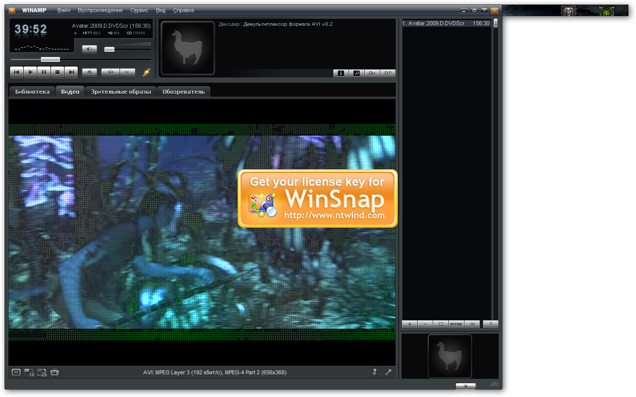This screenshot has height=397, width=636.
Task: Click the Winamp lightning bolt icon
Action: pos(146,72)
